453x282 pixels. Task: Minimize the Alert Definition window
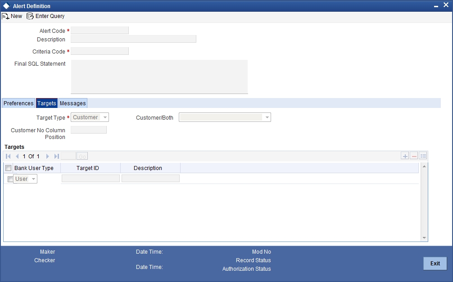(436, 6)
